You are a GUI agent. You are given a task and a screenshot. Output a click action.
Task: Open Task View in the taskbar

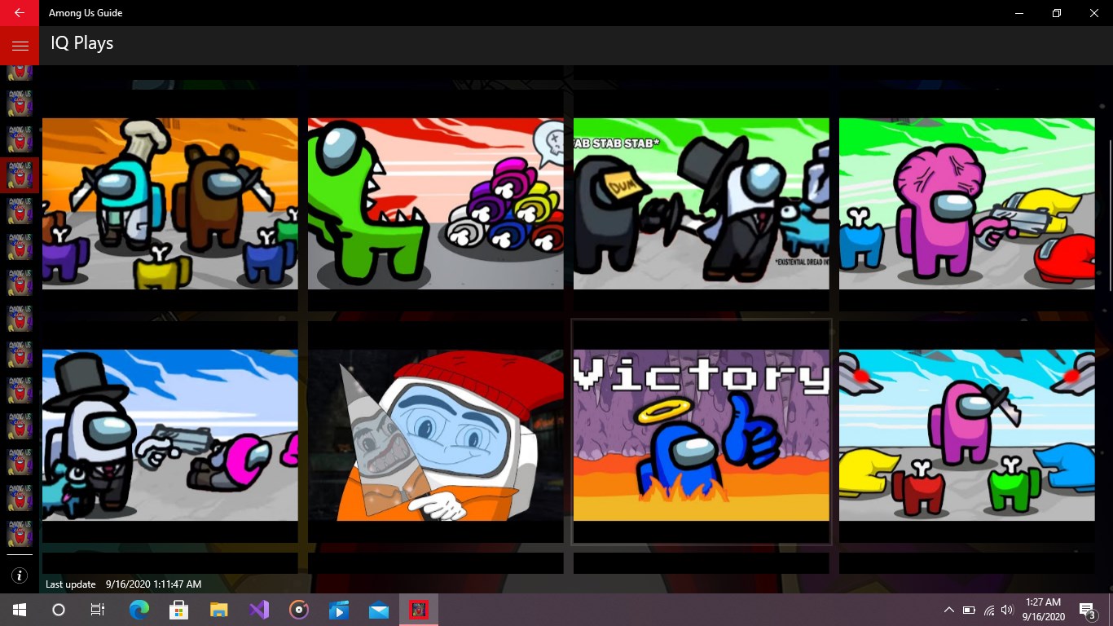(x=98, y=610)
